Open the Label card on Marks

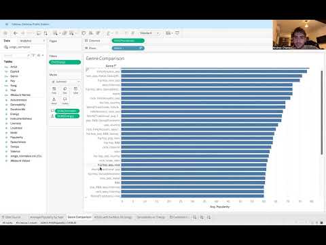point(75,91)
